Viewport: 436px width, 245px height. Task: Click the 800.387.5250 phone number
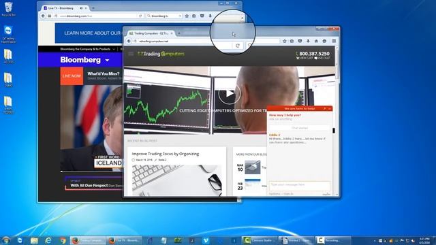click(314, 54)
